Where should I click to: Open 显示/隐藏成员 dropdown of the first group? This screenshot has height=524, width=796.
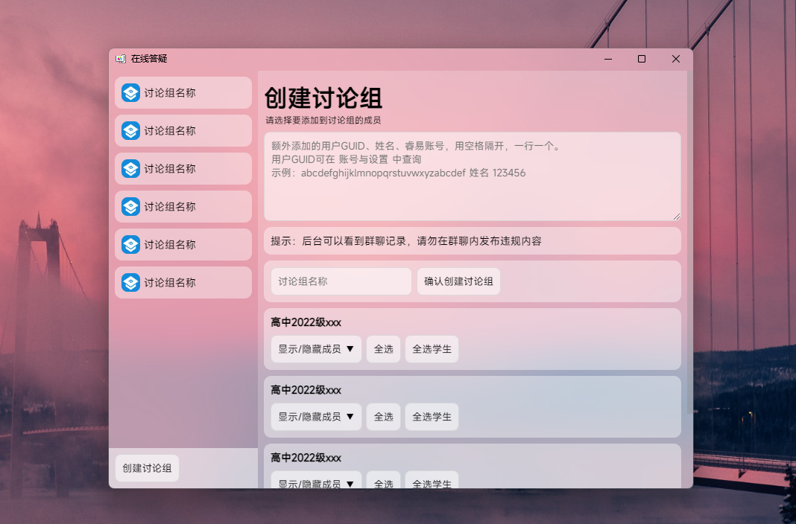point(315,348)
